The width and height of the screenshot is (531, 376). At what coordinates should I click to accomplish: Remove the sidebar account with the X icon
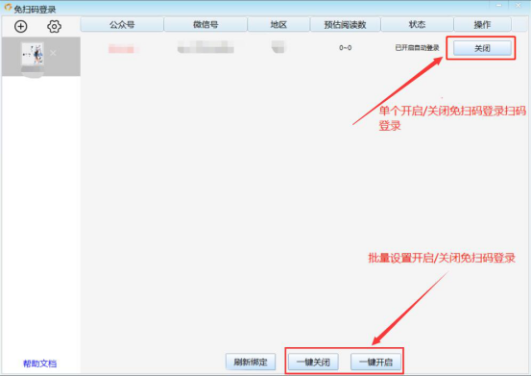point(53,53)
